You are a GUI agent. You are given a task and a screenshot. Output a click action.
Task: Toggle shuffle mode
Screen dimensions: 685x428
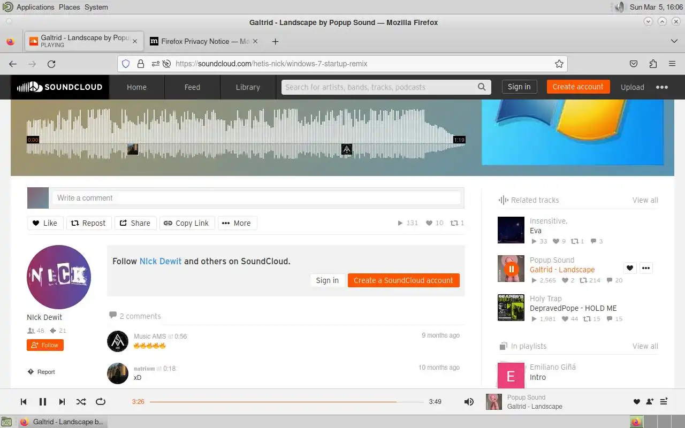pos(81,402)
